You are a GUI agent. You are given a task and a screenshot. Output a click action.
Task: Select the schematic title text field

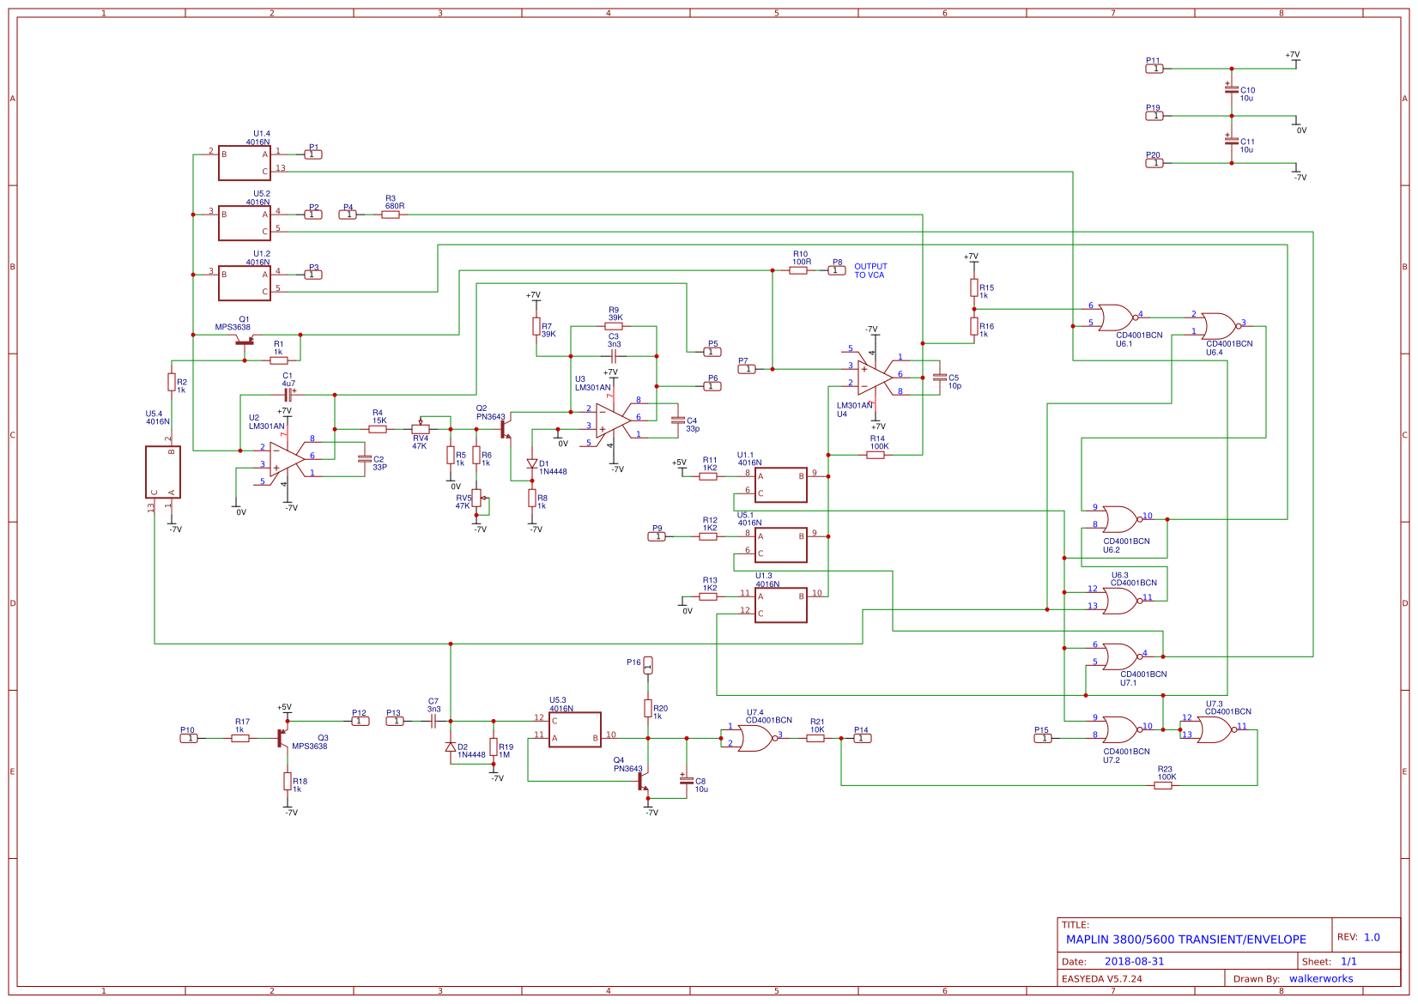1185,940
